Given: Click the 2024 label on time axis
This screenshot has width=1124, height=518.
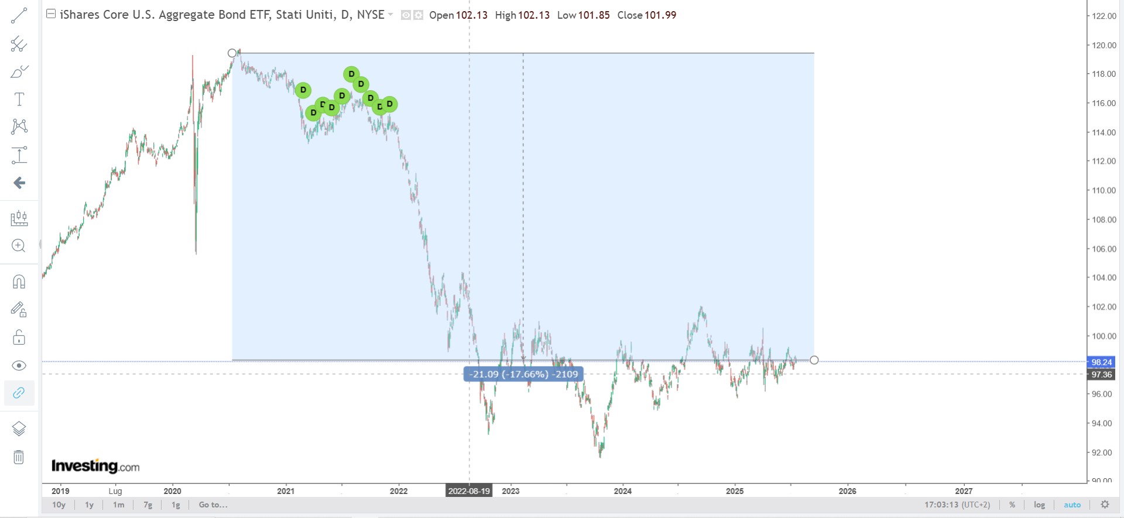Looking at the screenshot, I should [x=623, y=491].
